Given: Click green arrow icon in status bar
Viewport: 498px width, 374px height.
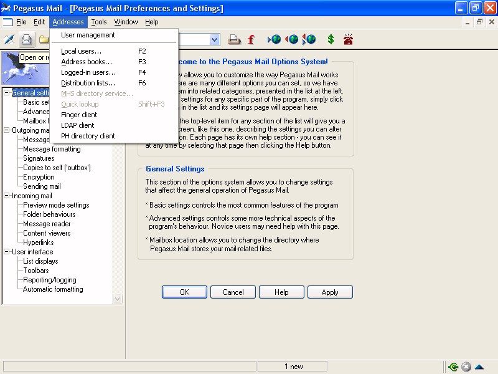Looking at the screenshot, I should pyautogui.click(x=453, y=367).
